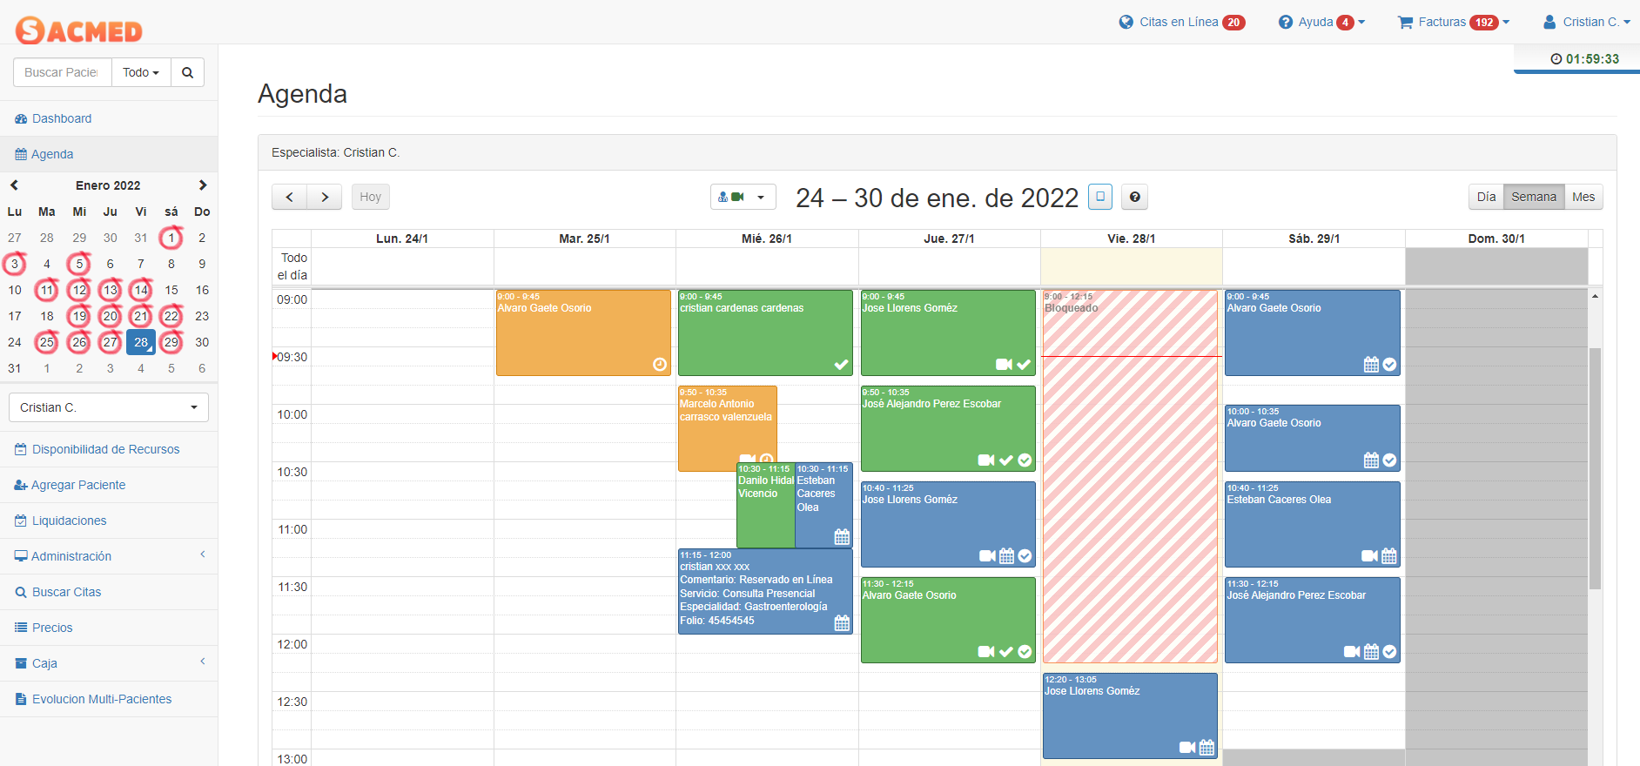Click the Facturas shopping cart icon
Image resolution: width=1640 pixels, height=766 pixels.
click(x=1405, y=23)
